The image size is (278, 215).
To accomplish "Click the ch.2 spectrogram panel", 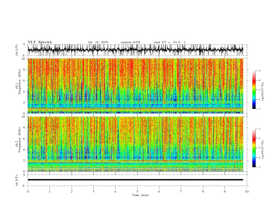I will (x=135, y=144).
